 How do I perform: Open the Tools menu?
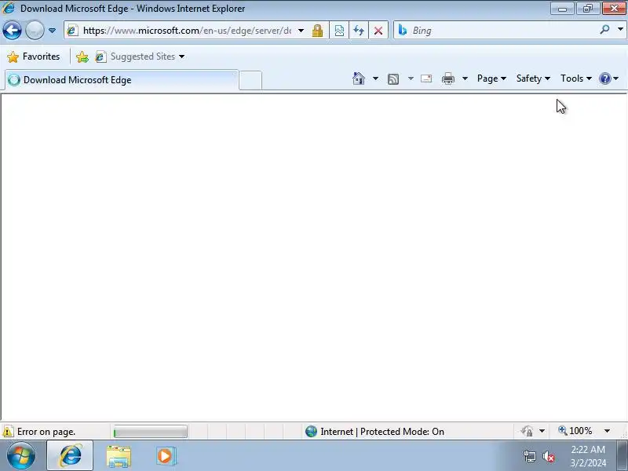tap(576, 78)
